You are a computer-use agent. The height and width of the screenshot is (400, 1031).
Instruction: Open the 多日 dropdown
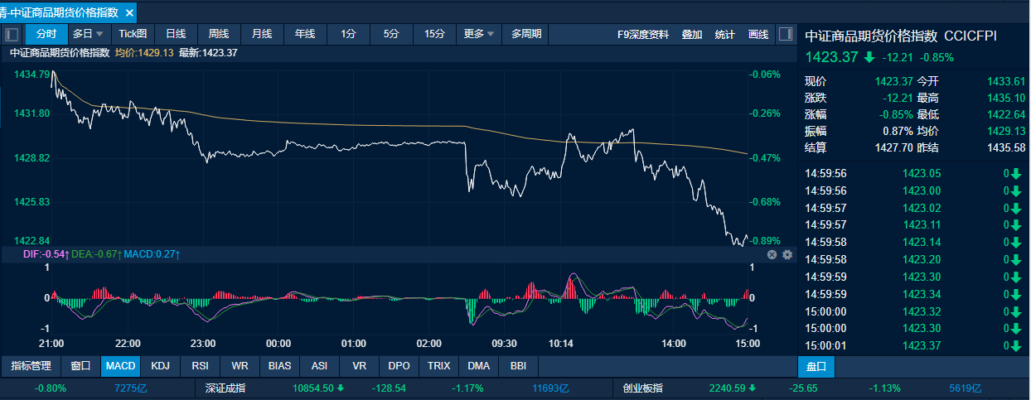click(88, 34)
